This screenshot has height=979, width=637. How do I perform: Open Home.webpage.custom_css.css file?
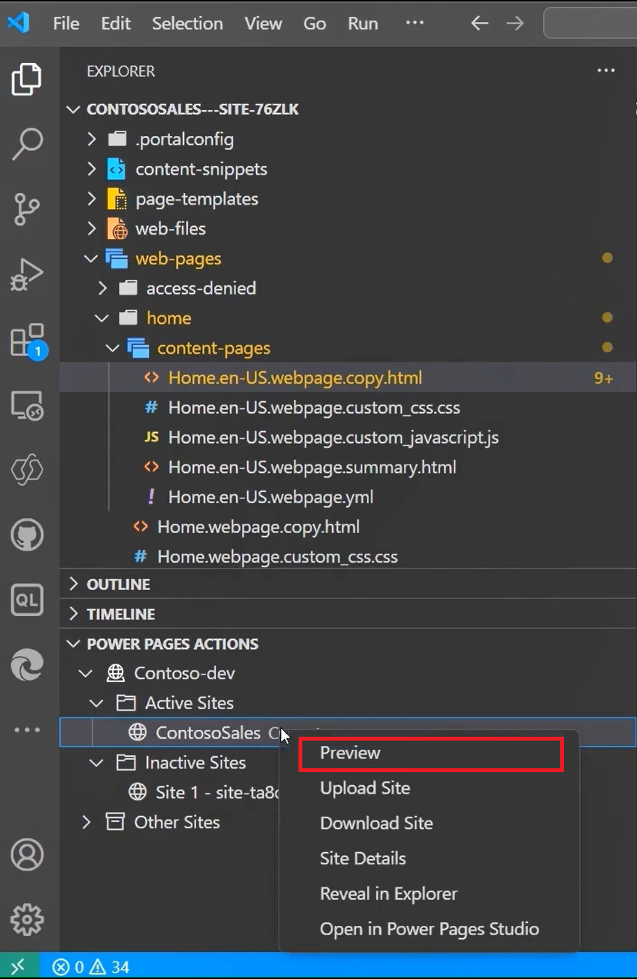[x=348, y=557]
